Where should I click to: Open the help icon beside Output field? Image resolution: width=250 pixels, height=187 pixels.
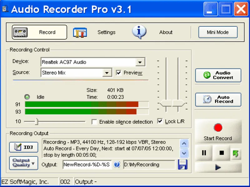point(117,165)
